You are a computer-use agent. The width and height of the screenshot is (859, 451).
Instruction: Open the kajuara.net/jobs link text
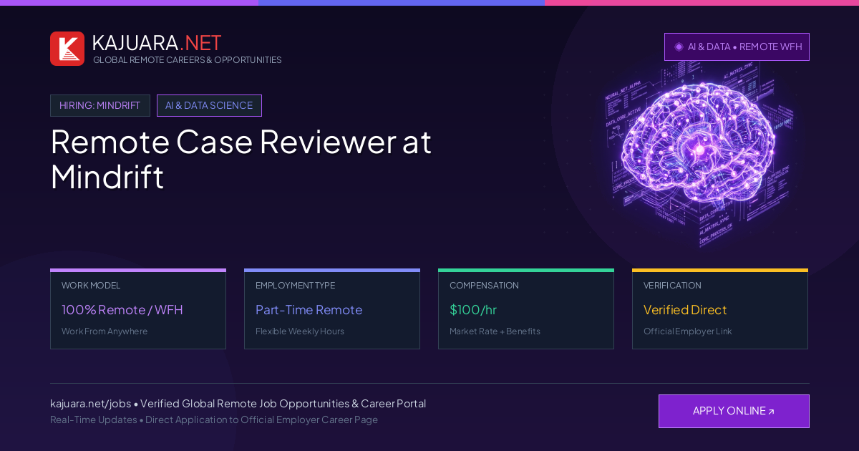pos(90,404)
